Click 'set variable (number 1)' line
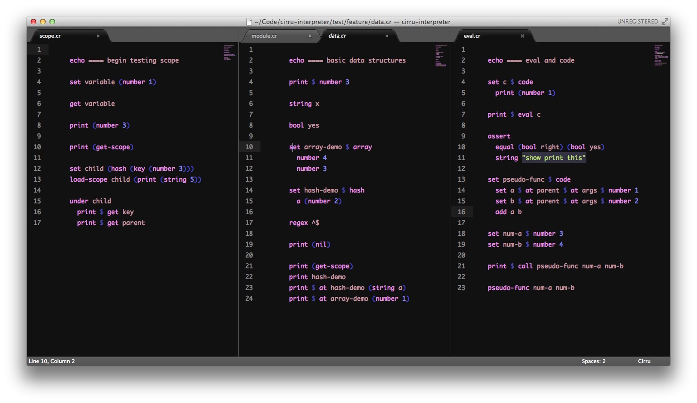The image size is (697, 403). [113, 82]
